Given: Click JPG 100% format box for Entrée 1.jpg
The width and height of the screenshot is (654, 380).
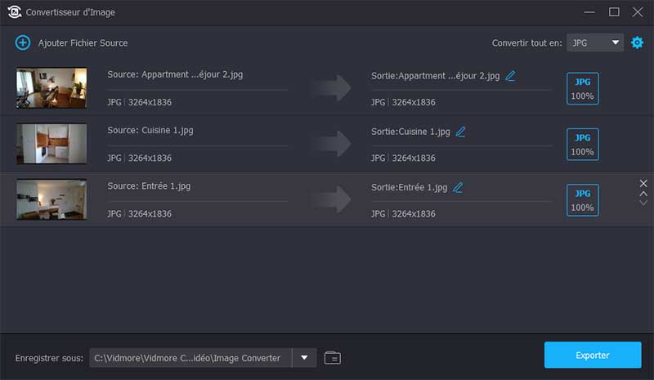Looking at the screenshot, I should click(x=582, y=199).
